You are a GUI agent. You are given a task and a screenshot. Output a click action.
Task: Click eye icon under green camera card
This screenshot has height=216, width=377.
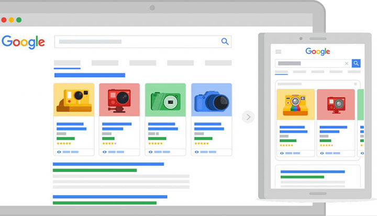(x=150, y=152)
